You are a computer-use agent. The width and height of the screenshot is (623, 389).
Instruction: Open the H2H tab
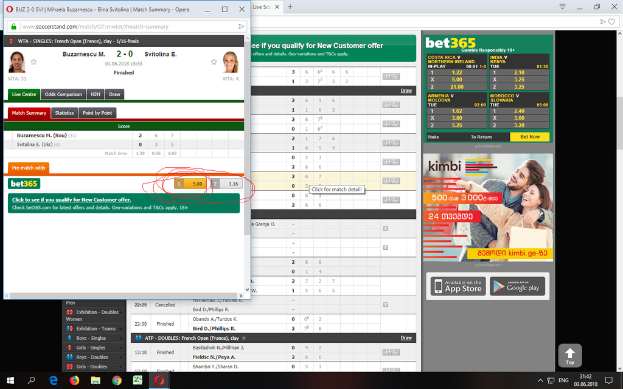(x=96, y=94)
